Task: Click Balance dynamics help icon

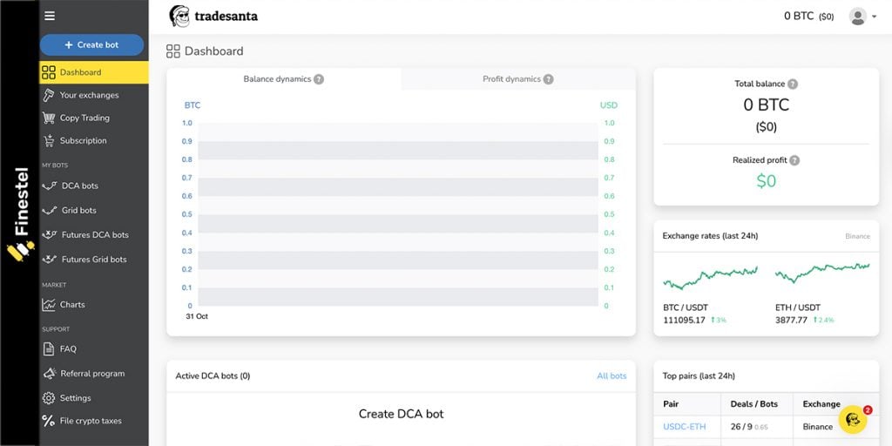Action: 319,79
